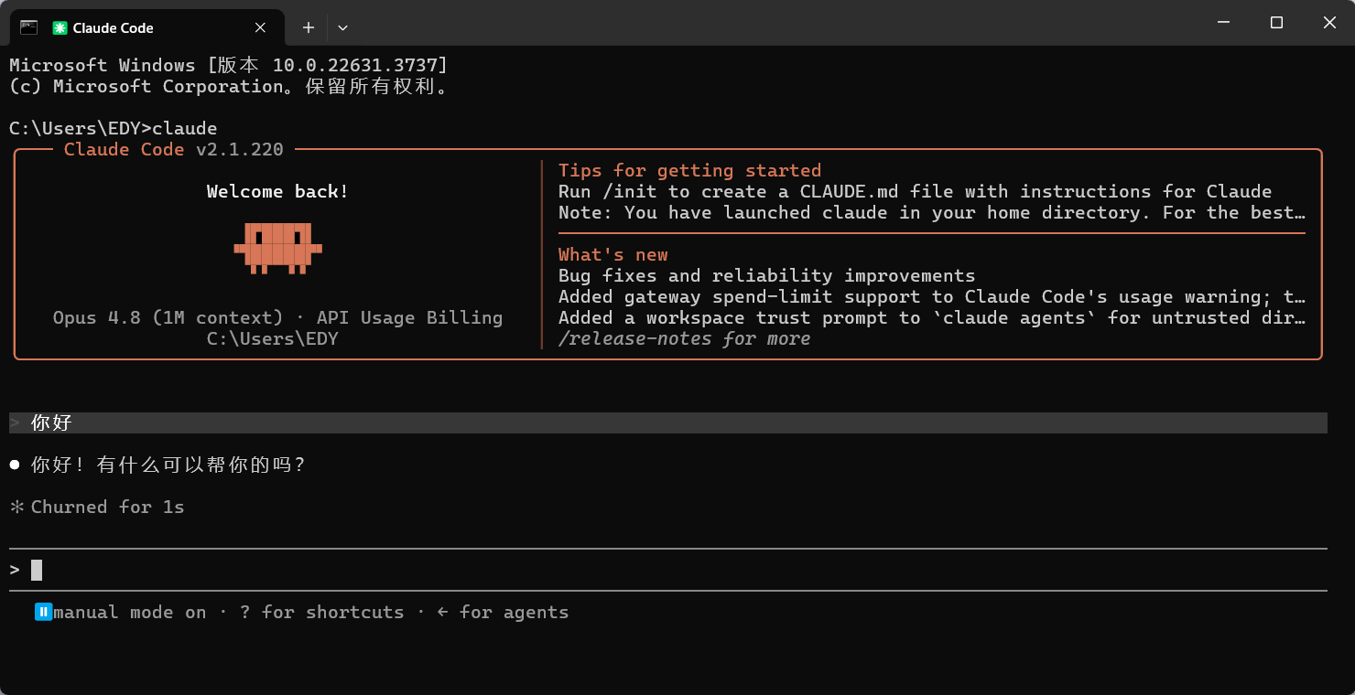Open a new tab with the plus button

pos(309,28)
